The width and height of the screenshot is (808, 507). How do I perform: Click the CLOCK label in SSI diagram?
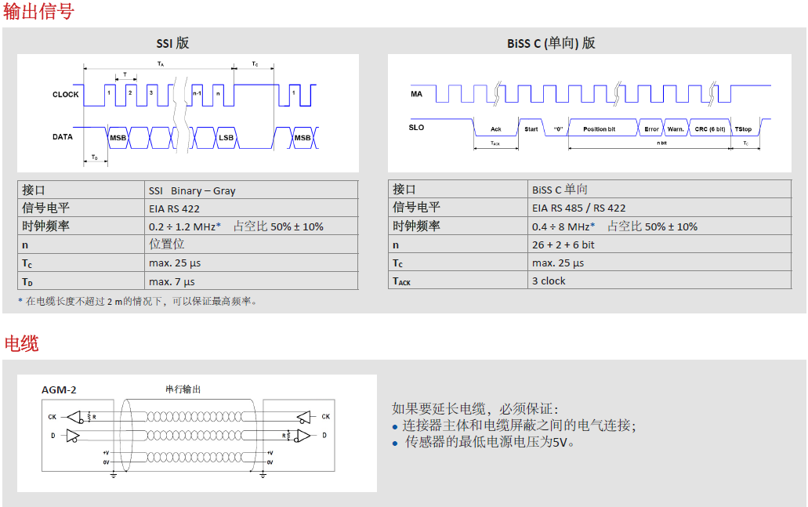(66, 95)
